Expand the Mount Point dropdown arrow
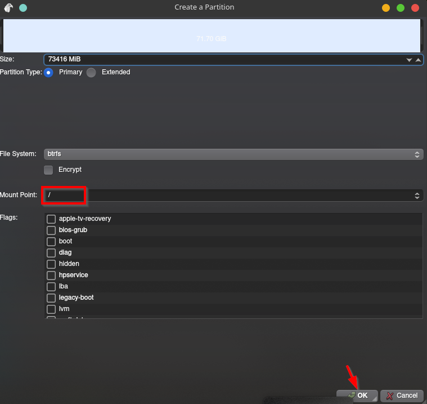427x404 pixels. (x=417, y=196)
